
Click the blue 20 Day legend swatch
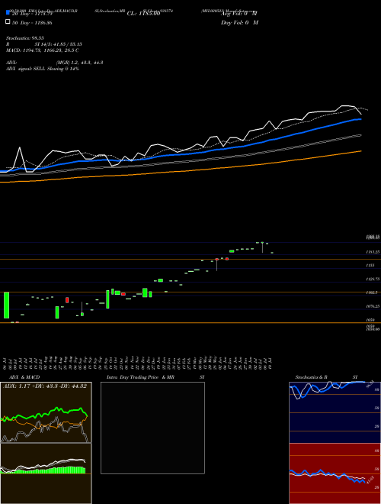(8, 13)
